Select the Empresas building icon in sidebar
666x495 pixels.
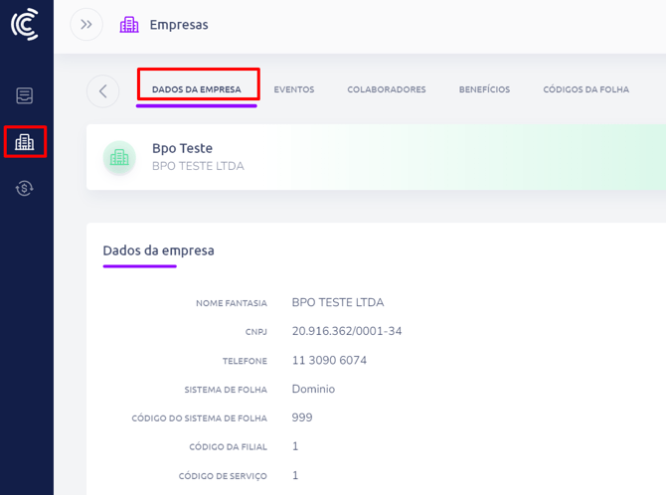click(x=25, y=142)
